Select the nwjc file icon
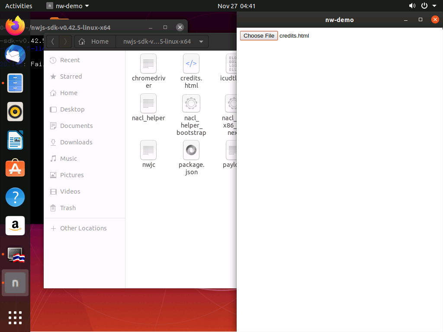443x332 pixels. [x=148, y=150]
